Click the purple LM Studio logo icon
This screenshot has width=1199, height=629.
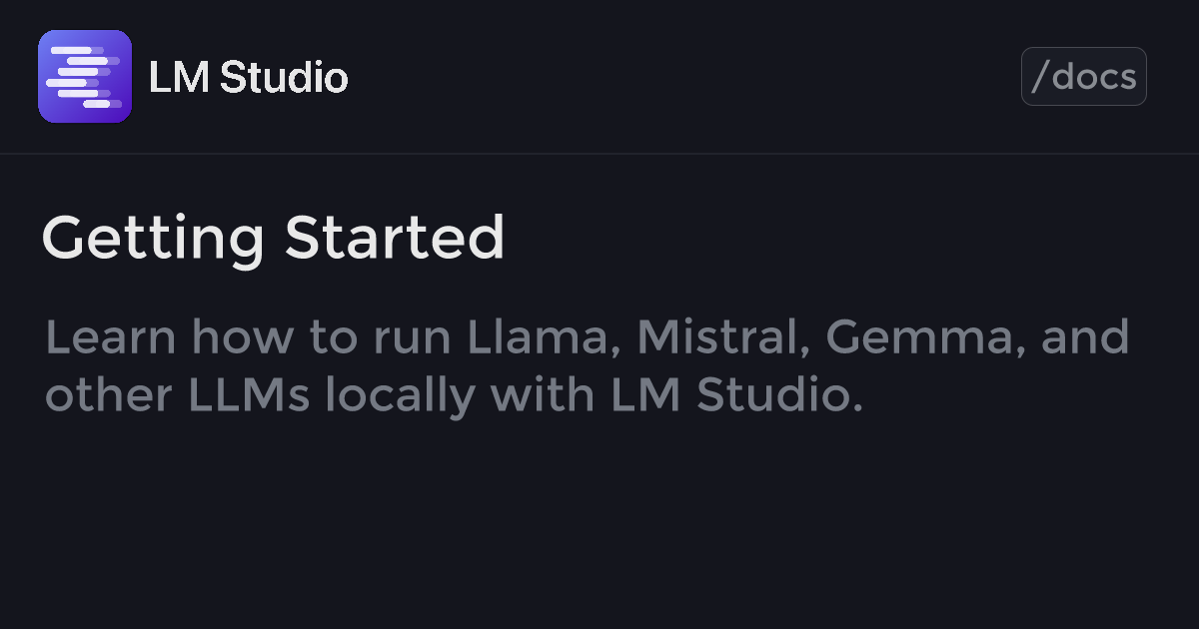(85, 77)
